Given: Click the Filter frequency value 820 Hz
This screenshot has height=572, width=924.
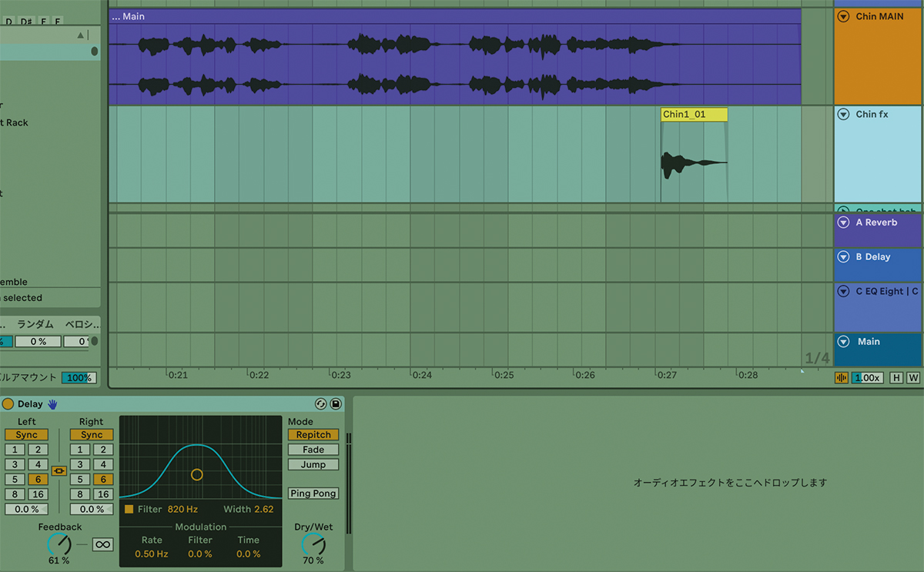Looking at the screenshot, I should tap(182, 510).
